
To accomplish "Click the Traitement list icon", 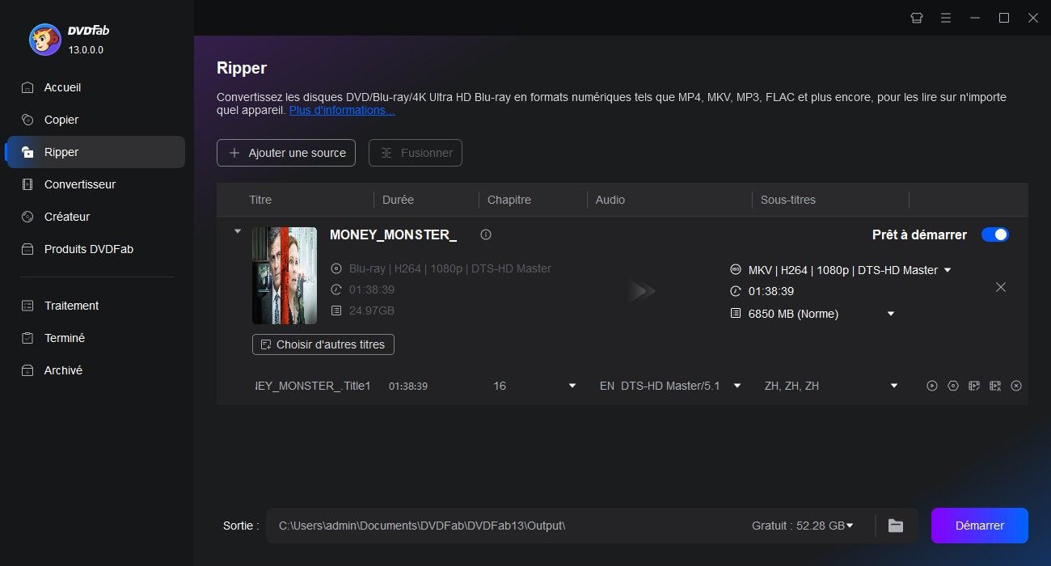I will tap(27, 306).
